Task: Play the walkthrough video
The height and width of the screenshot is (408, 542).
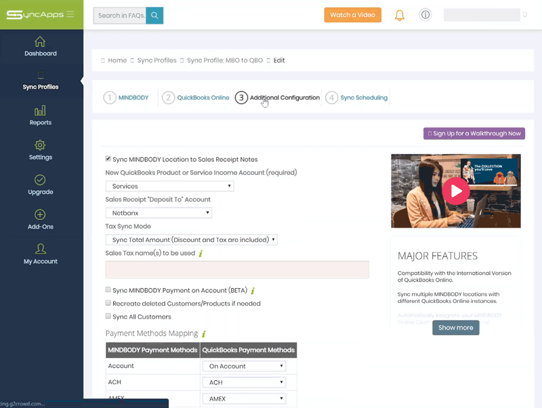Action: pyautogui.click(x=455, y=191)
